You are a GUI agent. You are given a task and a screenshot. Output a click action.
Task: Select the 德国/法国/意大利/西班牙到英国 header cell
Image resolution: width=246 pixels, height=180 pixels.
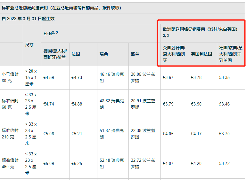[x=231, y=54]
